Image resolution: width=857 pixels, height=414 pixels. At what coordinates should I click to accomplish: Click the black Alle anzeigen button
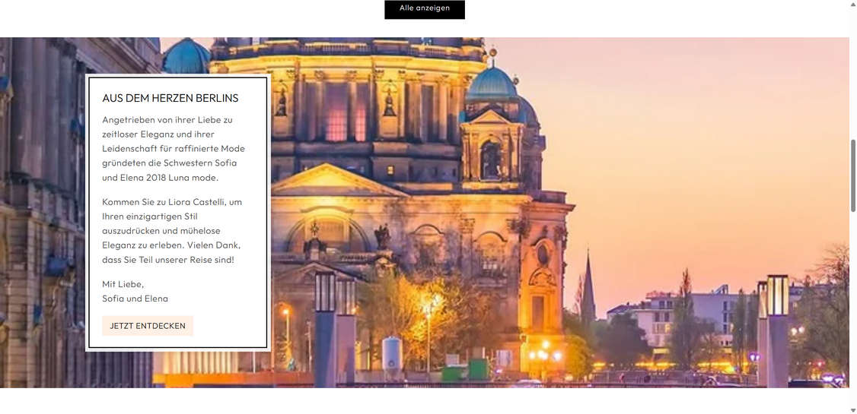point(424,9)
